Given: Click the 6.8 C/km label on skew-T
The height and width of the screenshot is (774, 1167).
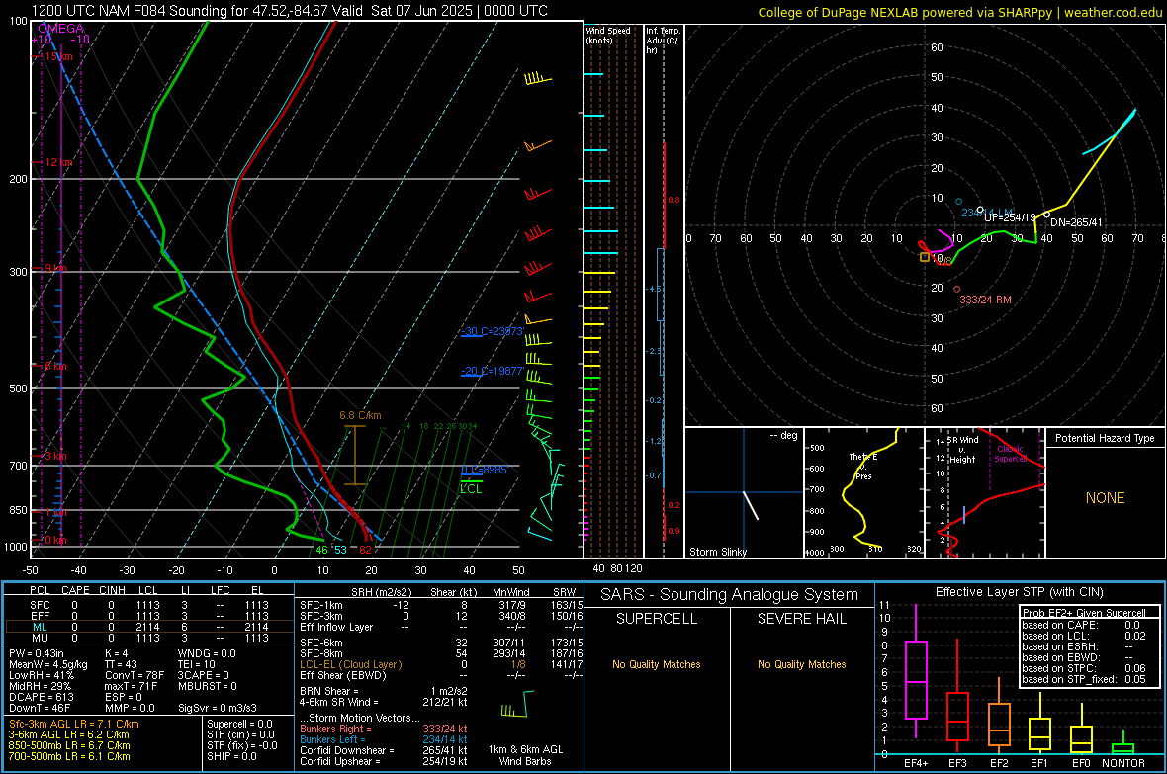Looking at the screenshot, I should click(x=360, y=415).
